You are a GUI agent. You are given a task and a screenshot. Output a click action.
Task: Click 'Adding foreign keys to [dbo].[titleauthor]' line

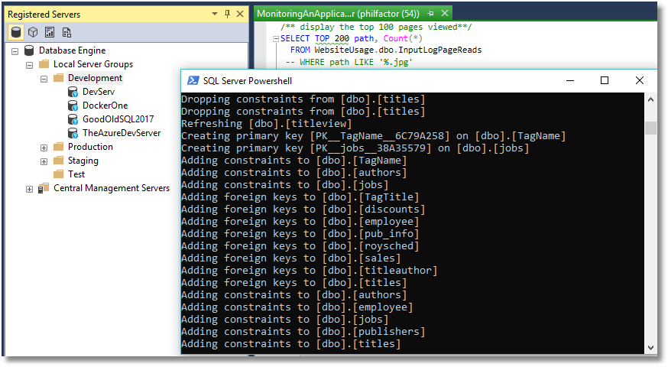tap(310, 271)
